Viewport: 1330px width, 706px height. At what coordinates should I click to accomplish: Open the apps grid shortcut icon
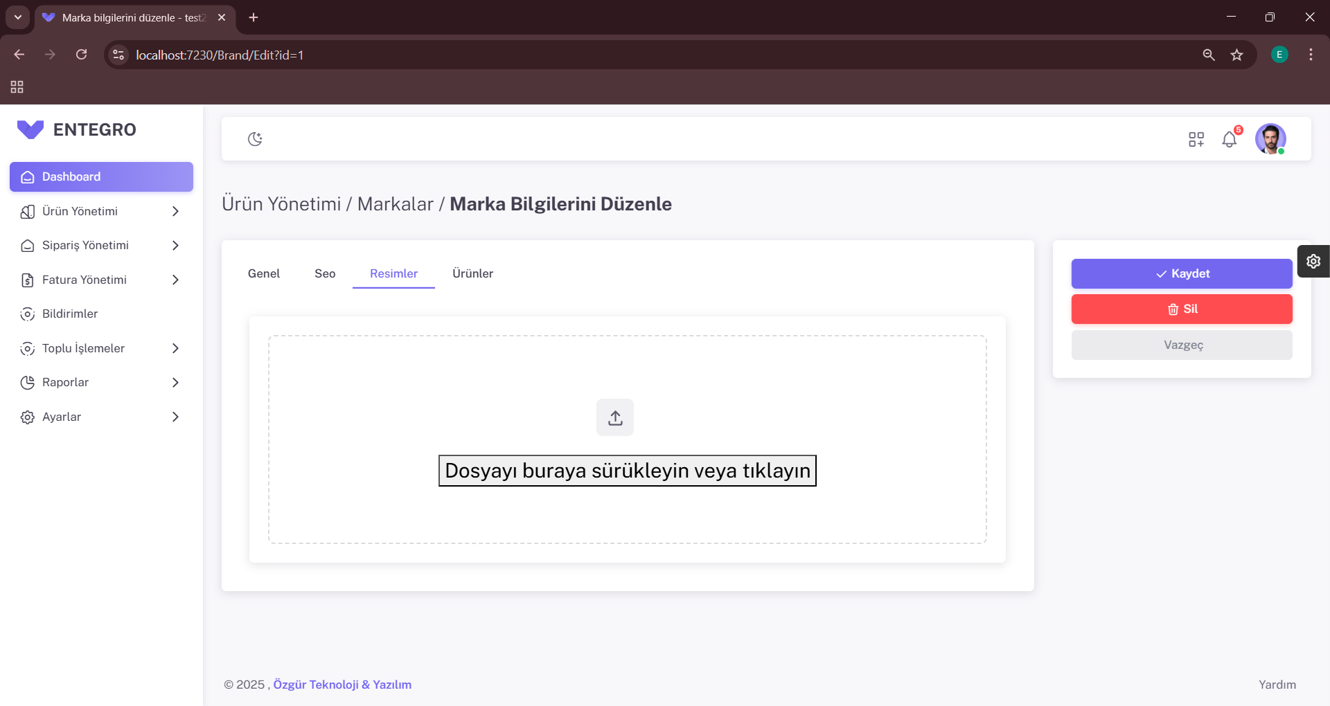click(1196, 139)
